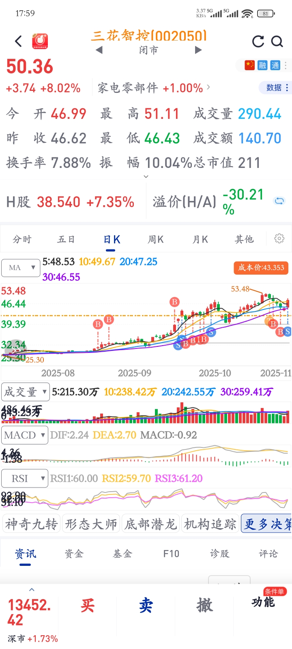Image resolution: width=292 pixels, height=649 pixels.
Task: Switch to the 资金 tab
Action: tap(74, 554)
